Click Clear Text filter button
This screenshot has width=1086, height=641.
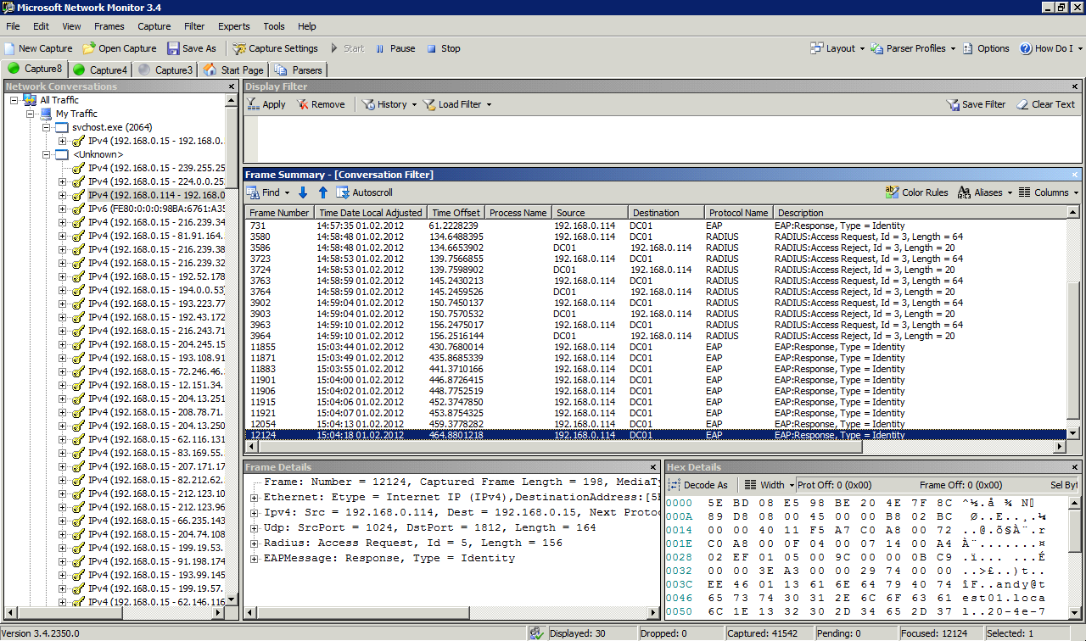point(1045,104)
